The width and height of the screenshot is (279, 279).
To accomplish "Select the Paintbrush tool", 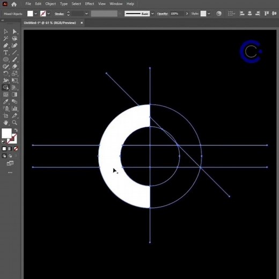I will [x=14, y=60].
